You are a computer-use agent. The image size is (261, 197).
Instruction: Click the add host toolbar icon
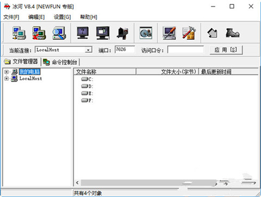[19, 33]
